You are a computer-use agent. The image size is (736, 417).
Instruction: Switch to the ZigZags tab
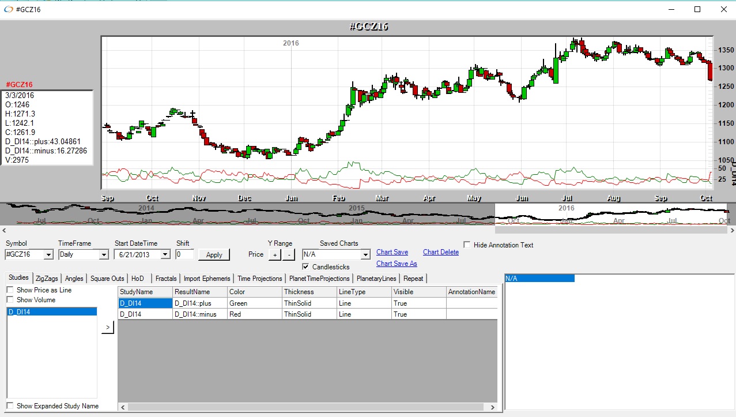click(47, 279)
